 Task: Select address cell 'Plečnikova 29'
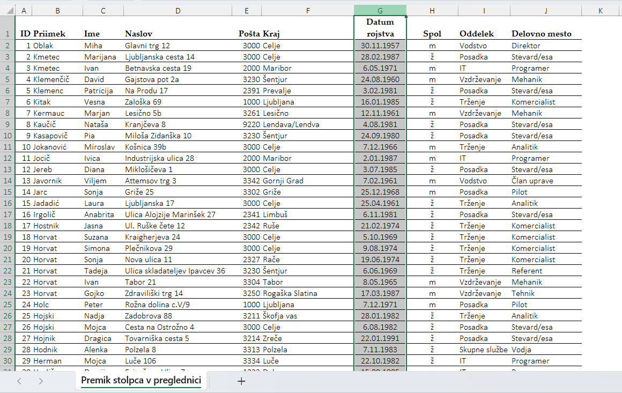coord(177,248)
